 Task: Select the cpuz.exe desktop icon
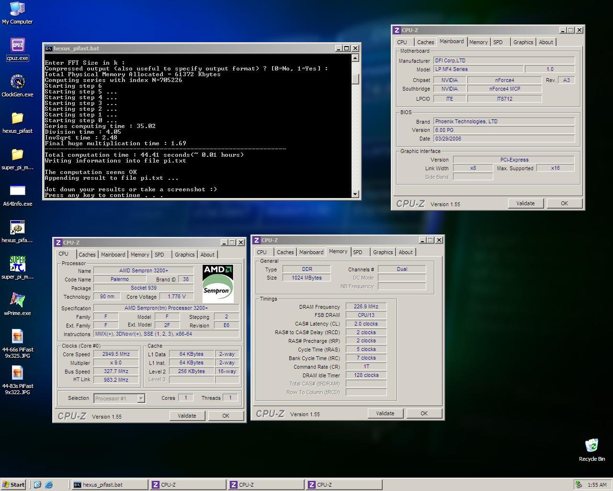point(17,49)
